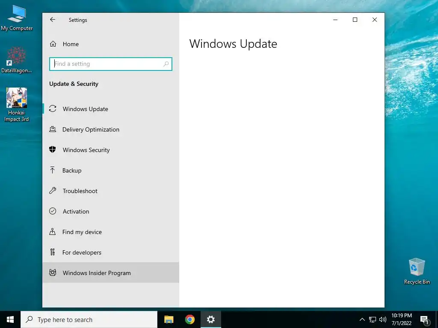Open File Explorer from the taskbar
Image resolution: width=438 pixels, height=328 pixels.
(169, 319)
